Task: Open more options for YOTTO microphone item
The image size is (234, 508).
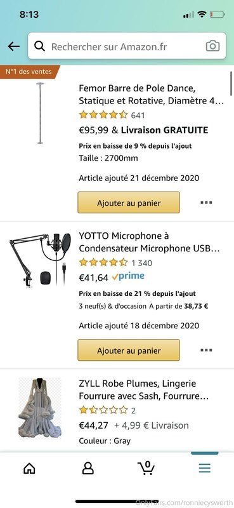Action: 206,350
